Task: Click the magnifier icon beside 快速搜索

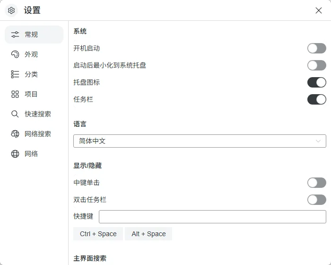Action: 15,114
